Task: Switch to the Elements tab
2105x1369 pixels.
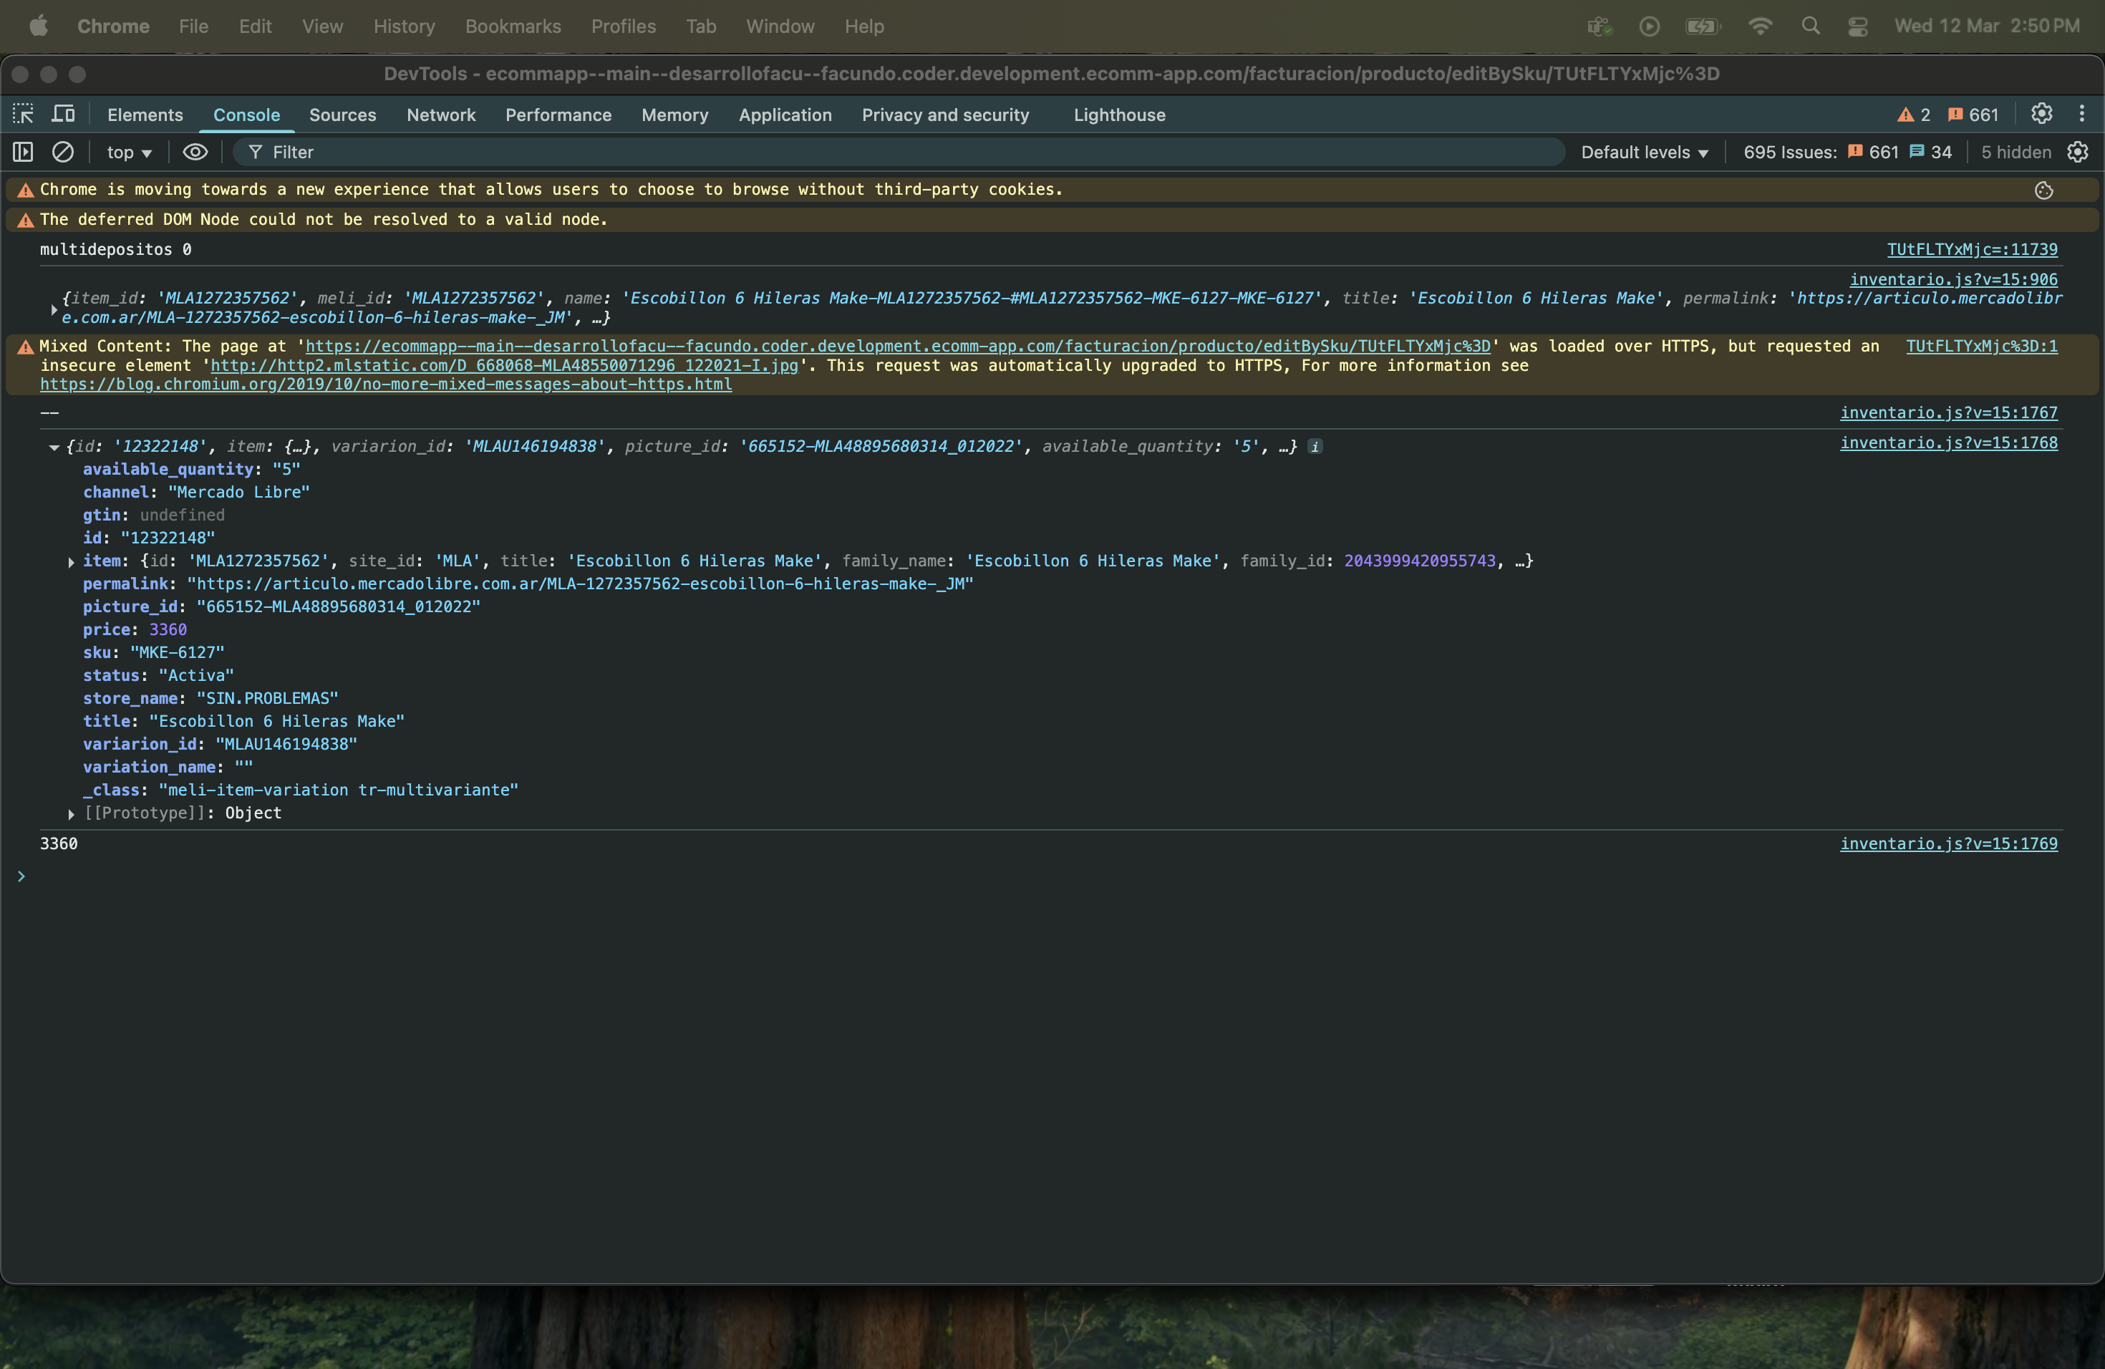Action: [145, 115]
